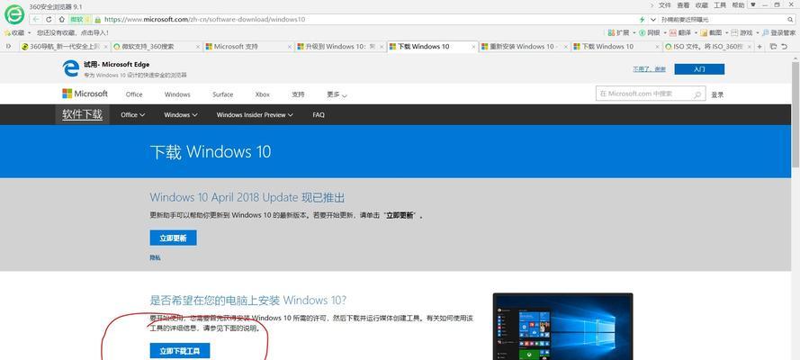
Task: Open the 网银 online banking icon
Action: point(642,32)
